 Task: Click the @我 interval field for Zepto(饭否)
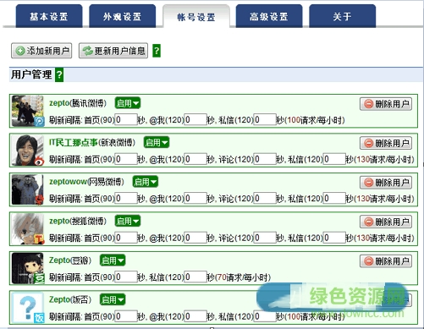pos(195,316)
